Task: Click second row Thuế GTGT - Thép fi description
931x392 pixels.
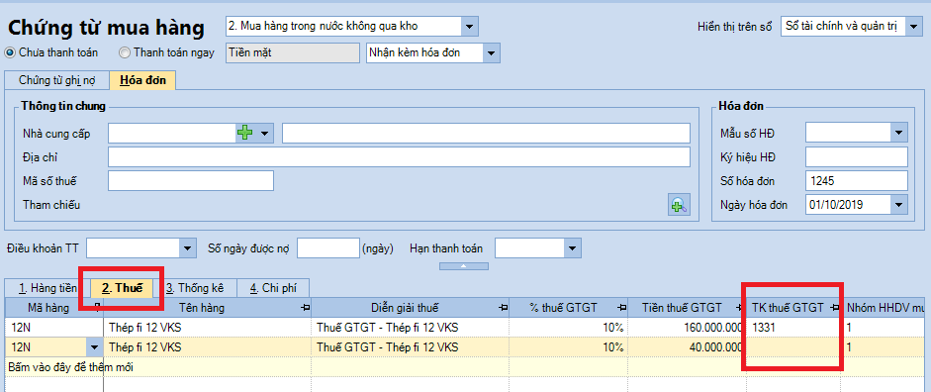Action: click(x=411, y=347)
